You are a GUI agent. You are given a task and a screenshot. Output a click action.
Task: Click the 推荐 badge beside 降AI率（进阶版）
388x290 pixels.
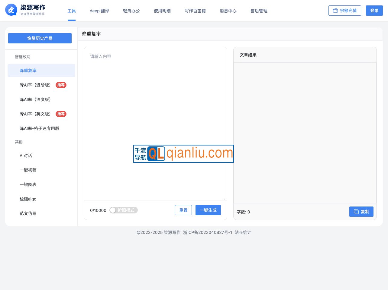click(61, 85)
